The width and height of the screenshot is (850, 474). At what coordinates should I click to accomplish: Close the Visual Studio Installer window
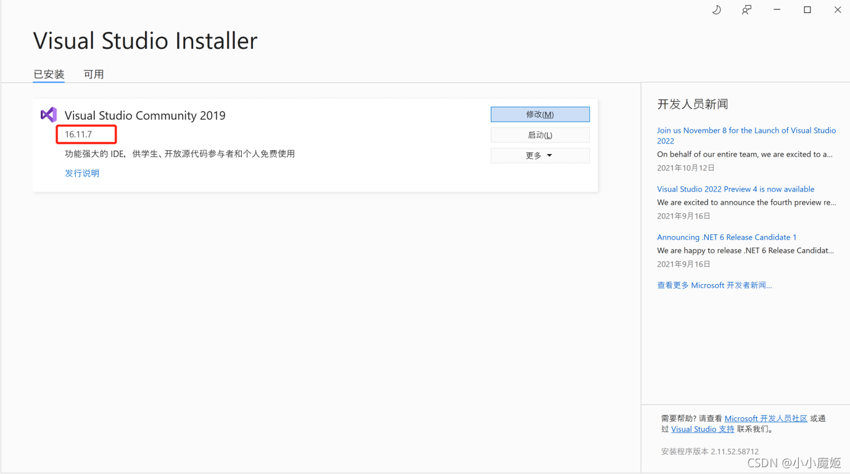click(837, 10)
